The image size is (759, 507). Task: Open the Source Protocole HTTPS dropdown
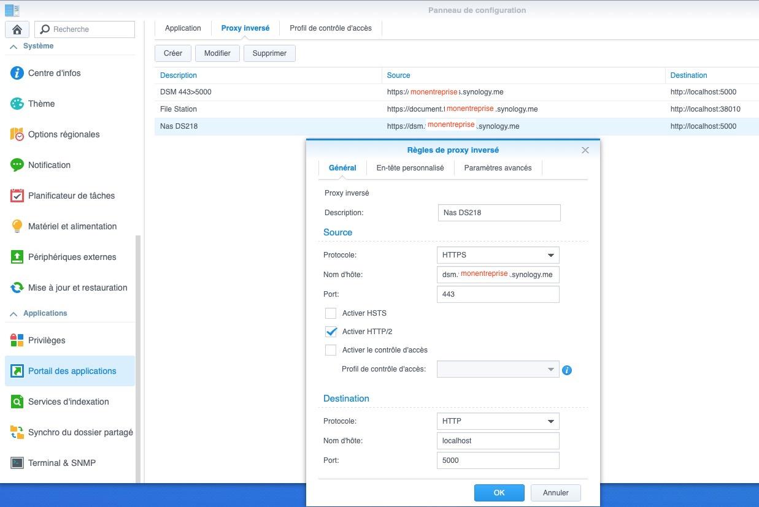(x=498, y=255)
